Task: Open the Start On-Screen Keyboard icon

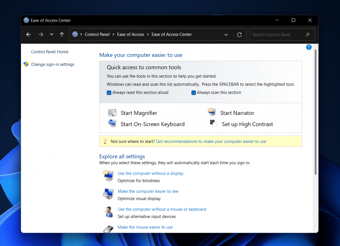Action: coord(112,123)
